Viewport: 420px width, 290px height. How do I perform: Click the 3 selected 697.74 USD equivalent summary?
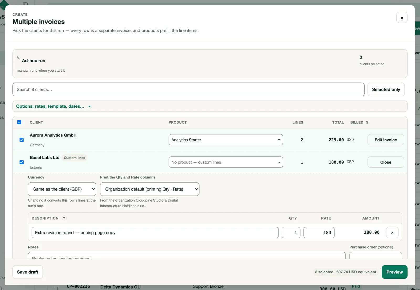pyautogui.click(x=345, y=272)
